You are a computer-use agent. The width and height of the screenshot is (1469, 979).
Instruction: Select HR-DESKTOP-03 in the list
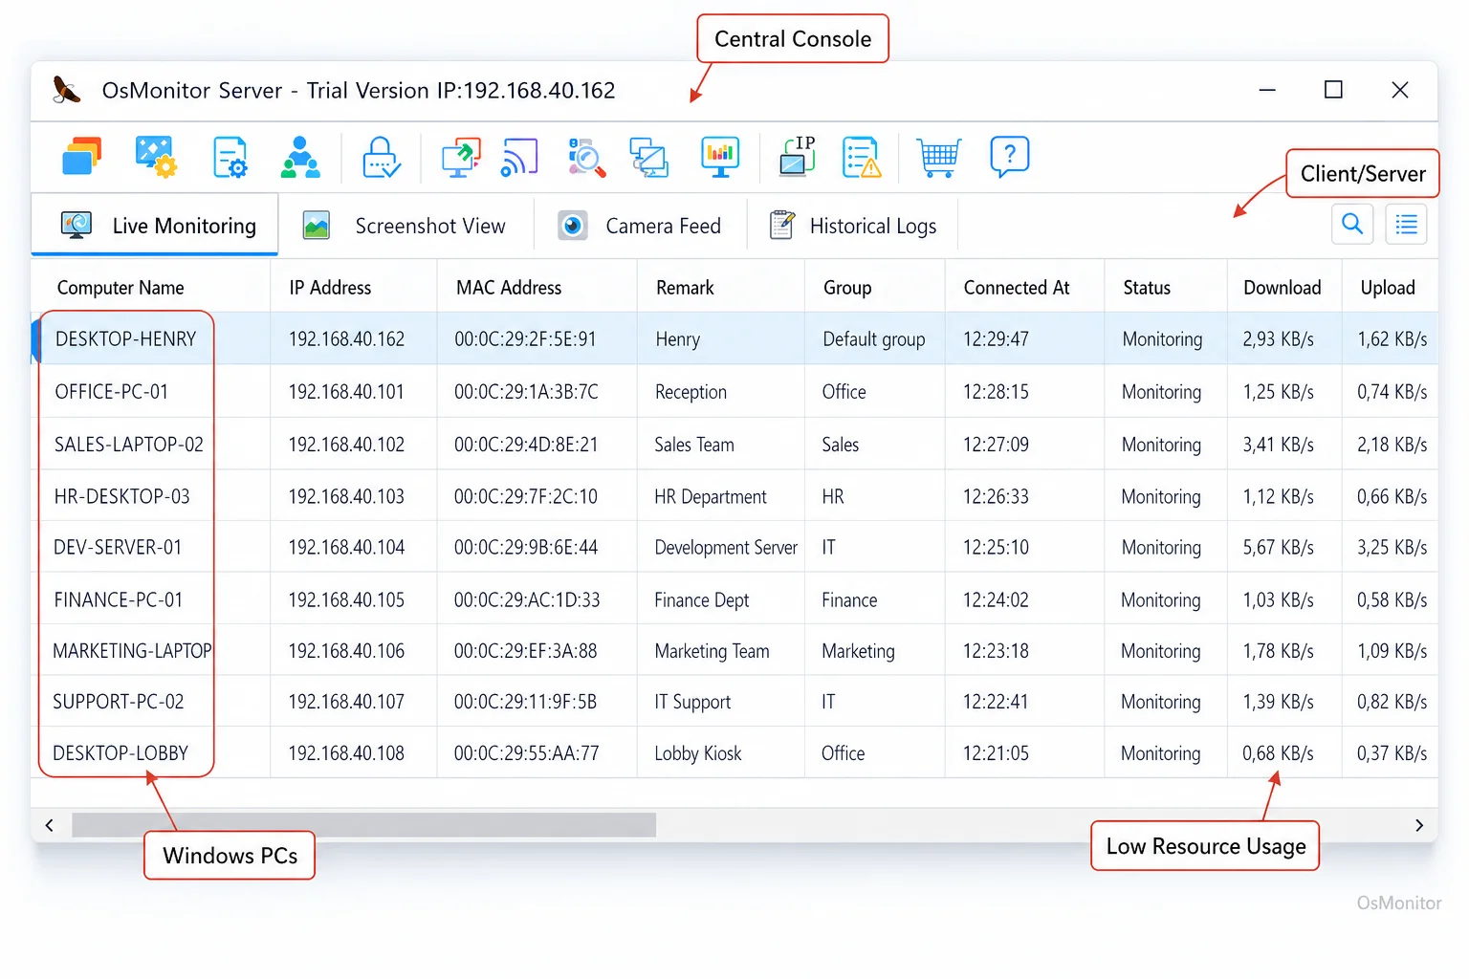pos(121,497)
